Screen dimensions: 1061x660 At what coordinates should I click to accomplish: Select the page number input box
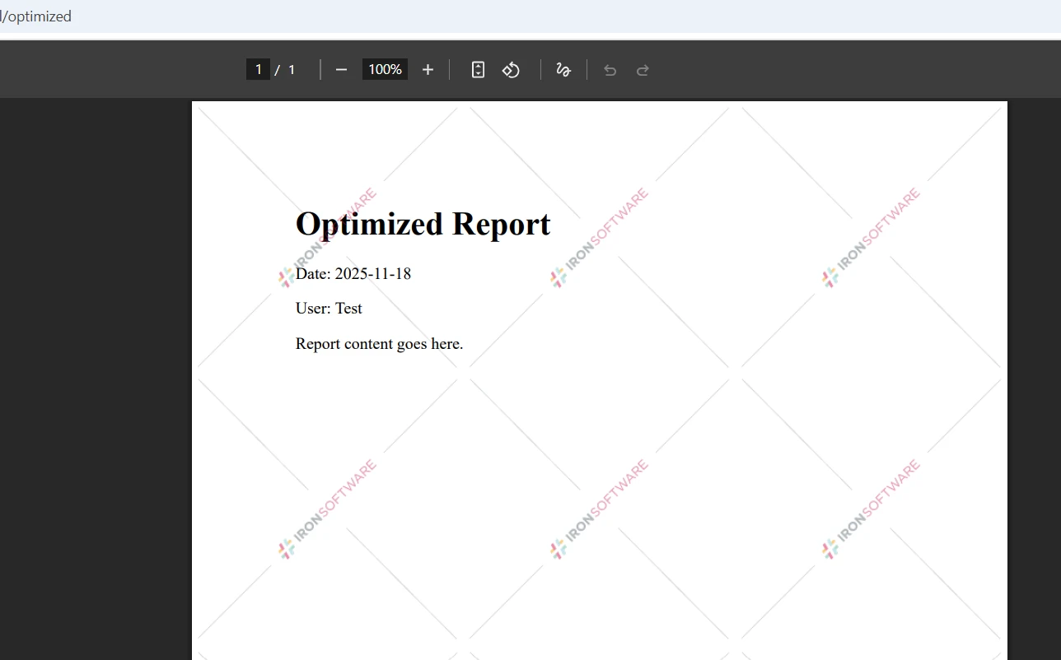tap(258, 69)
